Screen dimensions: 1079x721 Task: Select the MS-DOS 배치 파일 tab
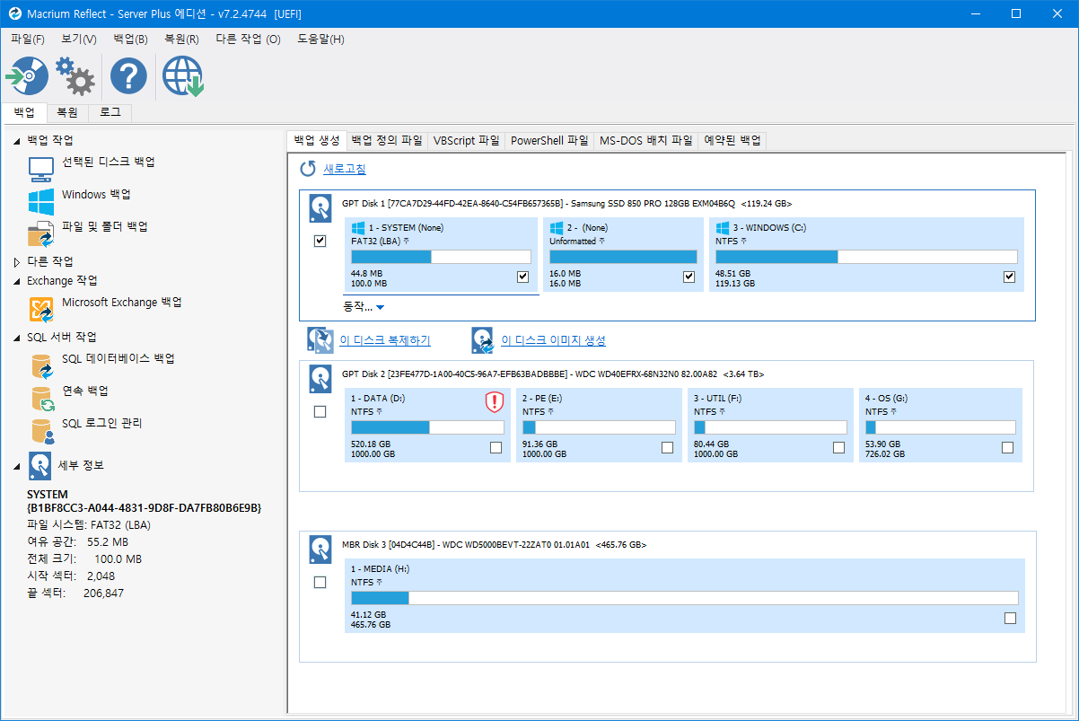(x=646, y=141)
